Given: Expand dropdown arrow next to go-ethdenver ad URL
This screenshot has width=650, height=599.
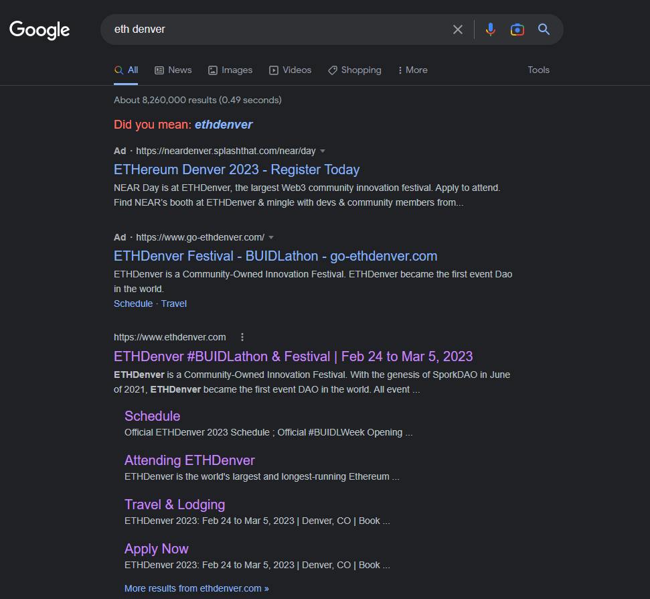Looking at the screenshot, I should coord(271,237).
